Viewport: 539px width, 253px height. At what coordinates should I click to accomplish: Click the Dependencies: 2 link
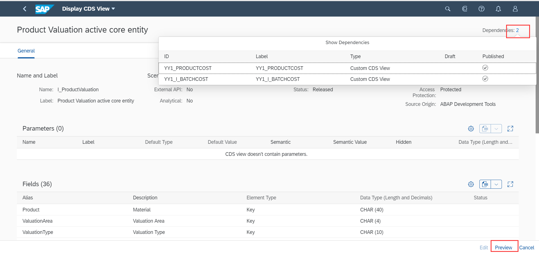(x=517, y=30)
